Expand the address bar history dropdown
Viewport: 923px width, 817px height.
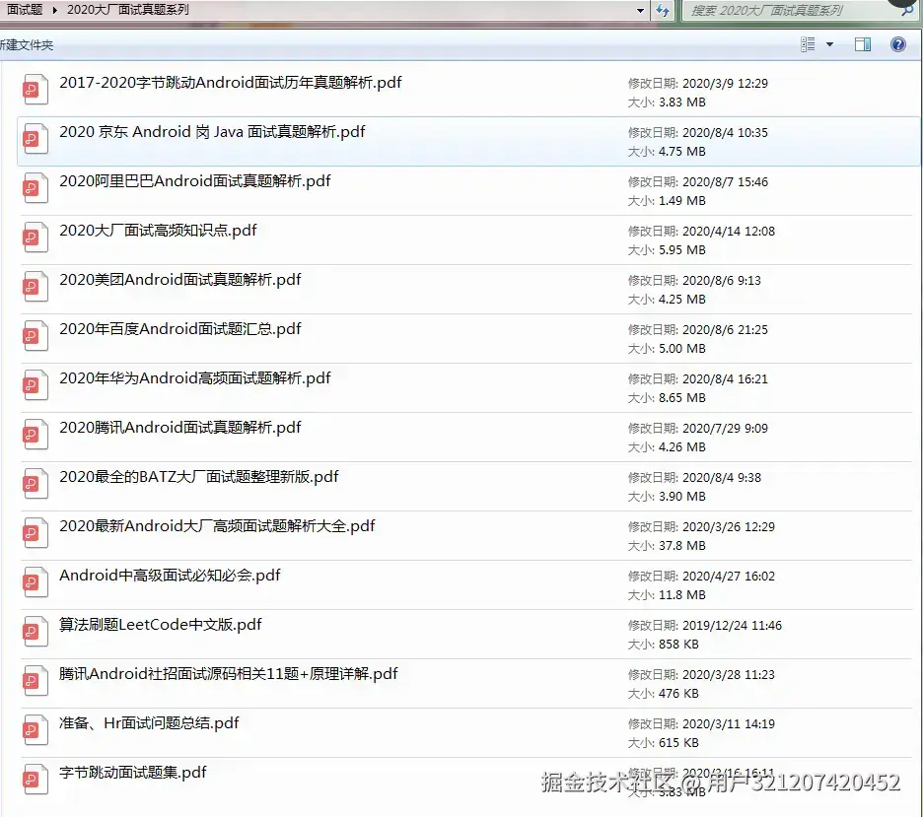tap(640, 11)
